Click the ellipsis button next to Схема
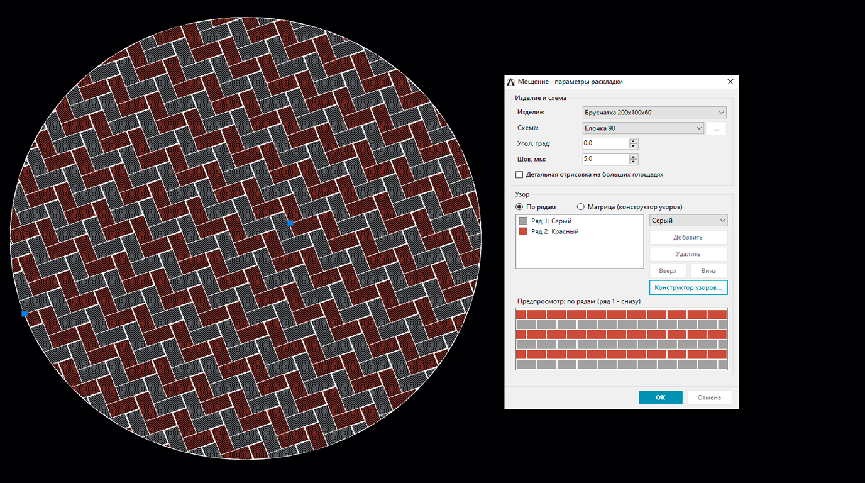865x483 pixels. pos(717,128)
